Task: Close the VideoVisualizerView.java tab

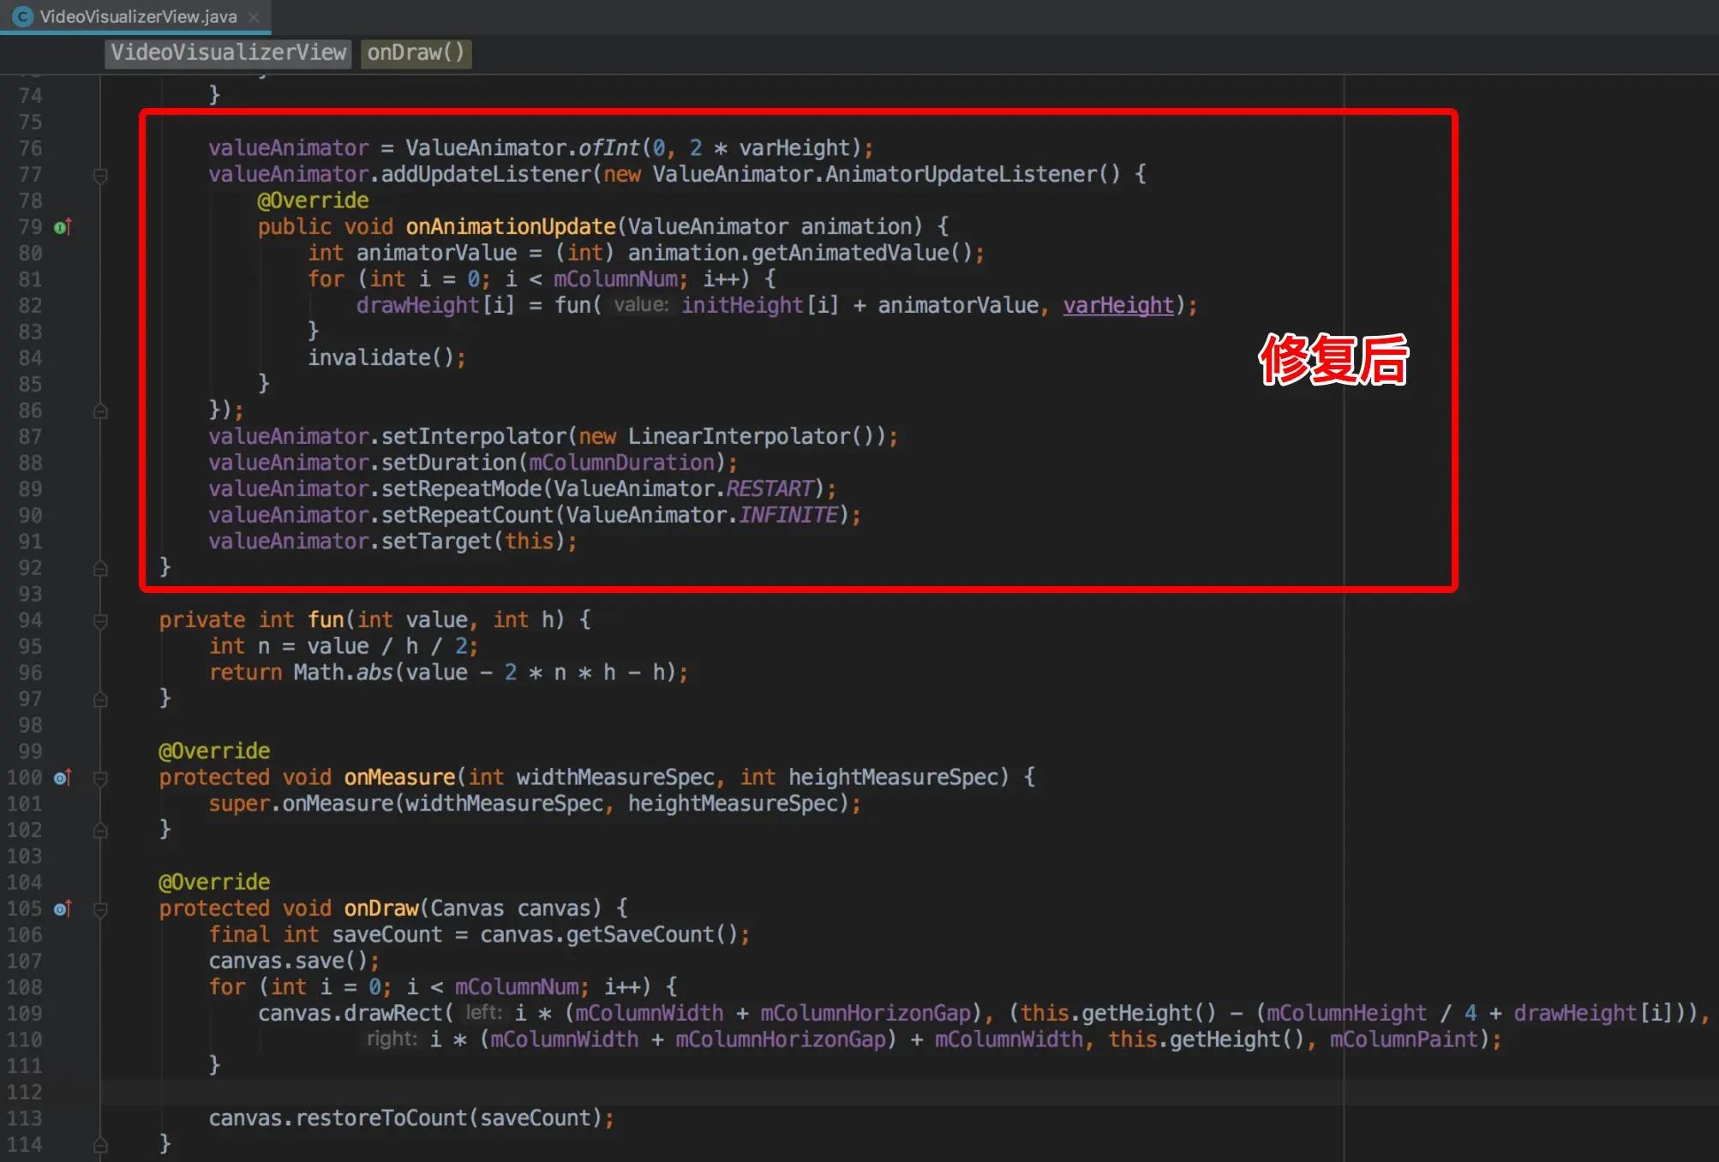Action: click(x=254, y=16)
